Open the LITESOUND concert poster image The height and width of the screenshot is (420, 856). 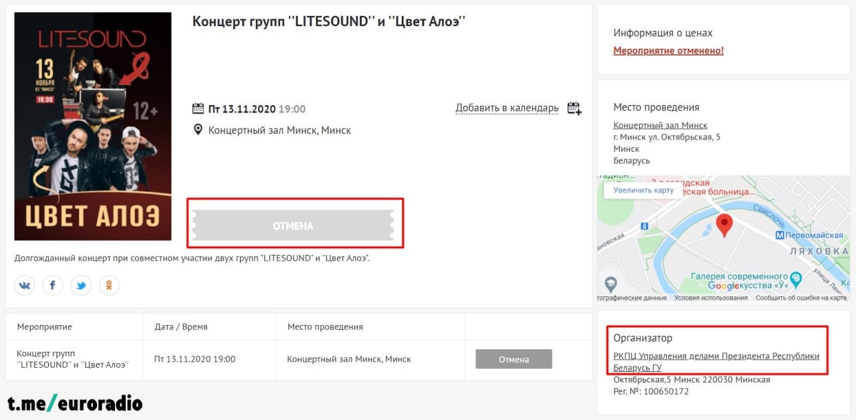click(x=93, y=126)
